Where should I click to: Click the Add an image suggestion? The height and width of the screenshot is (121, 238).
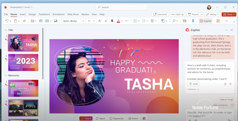(227, 100)
